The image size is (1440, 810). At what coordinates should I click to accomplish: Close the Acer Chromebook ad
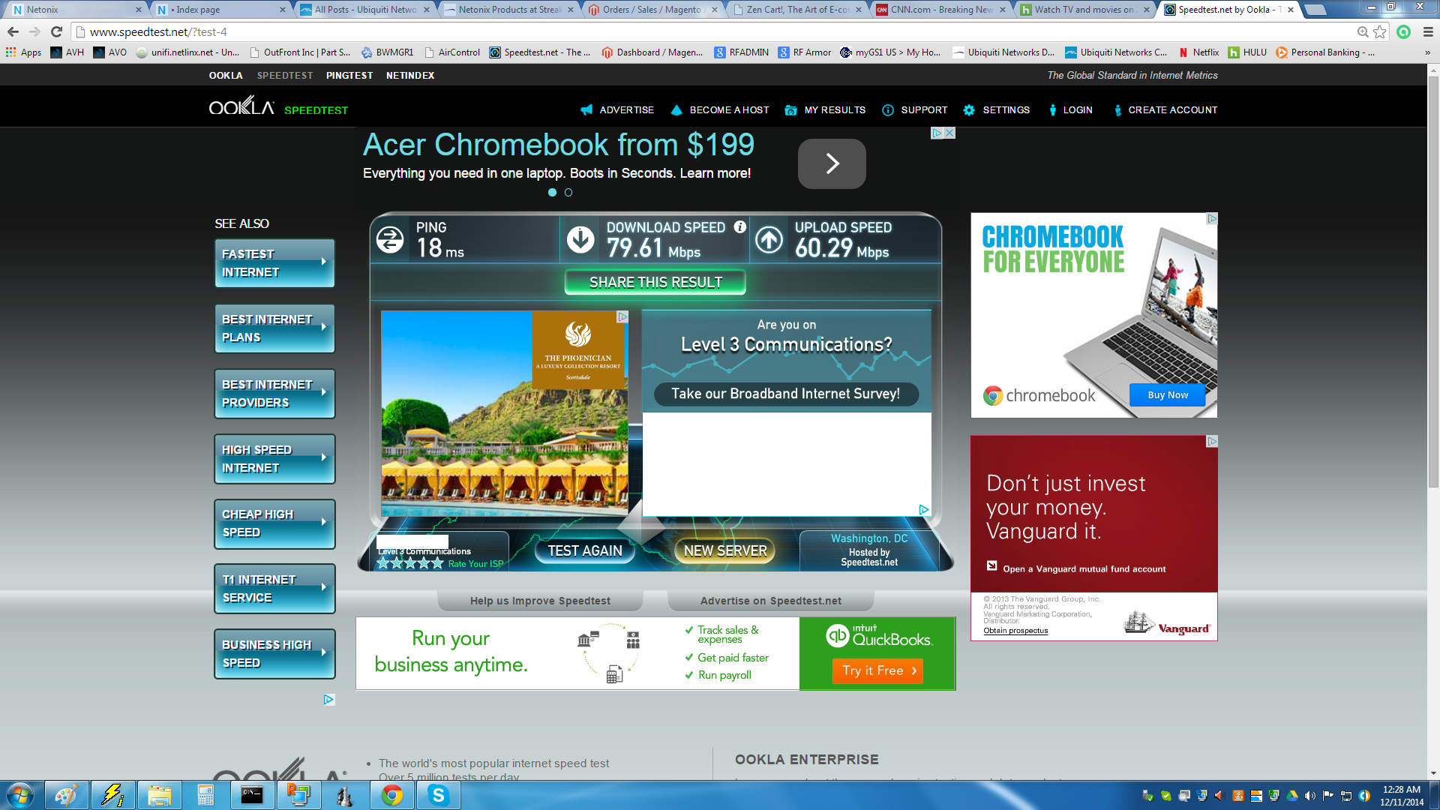949,133
